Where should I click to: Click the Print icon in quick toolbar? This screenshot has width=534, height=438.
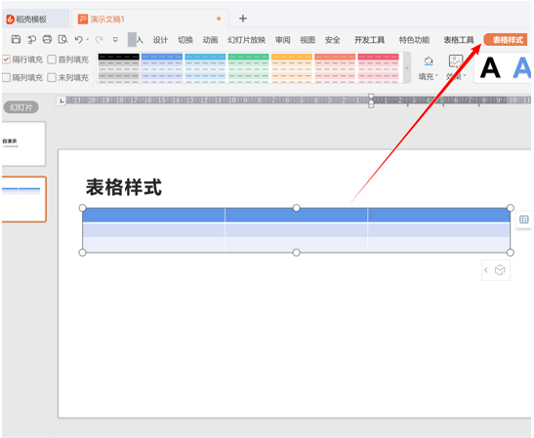coord(47,39)
